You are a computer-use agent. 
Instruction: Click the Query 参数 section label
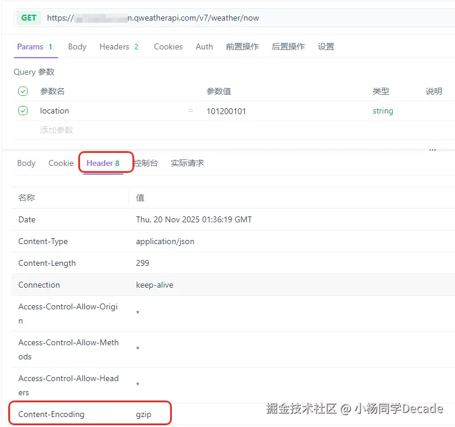point(34,72)
